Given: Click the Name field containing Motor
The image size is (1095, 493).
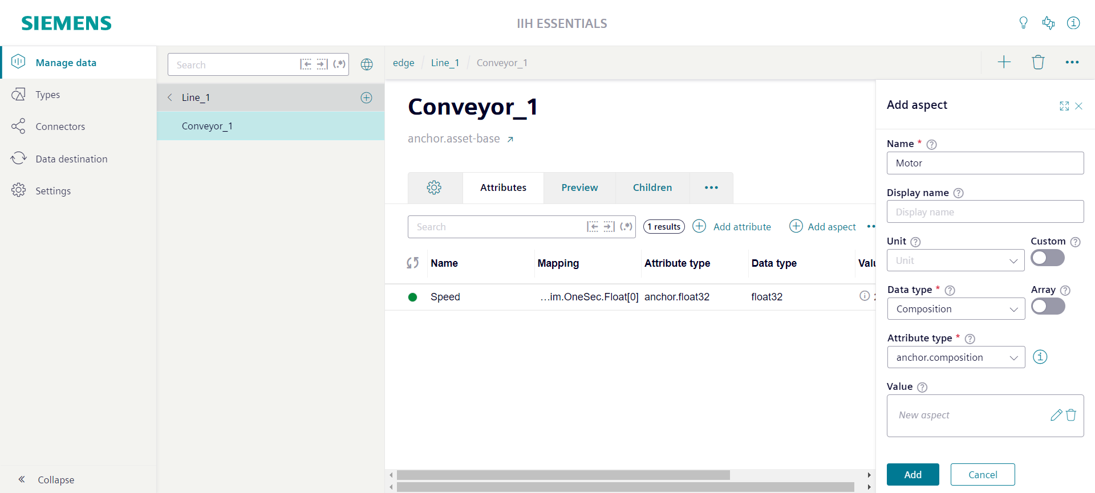Looking at the screenshot, I should click(985, 163).
